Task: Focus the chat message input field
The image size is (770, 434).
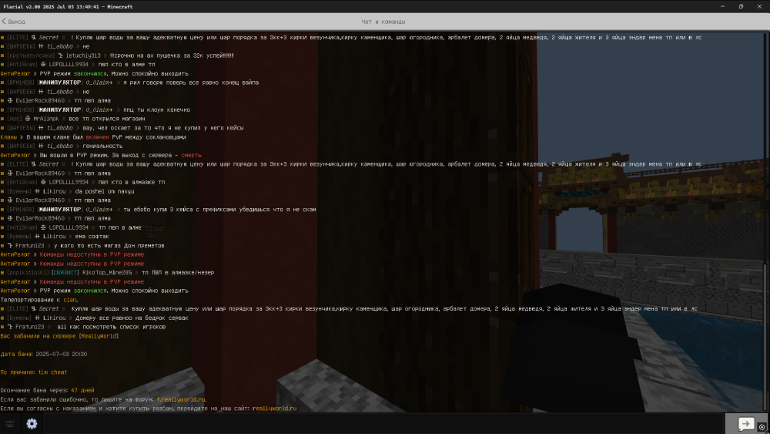Action: point(383,424)
